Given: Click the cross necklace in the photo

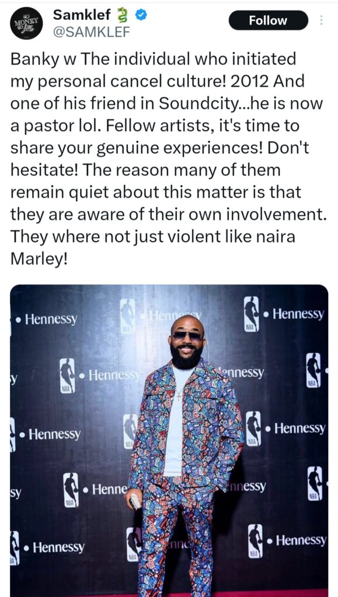Looking at the screenshot, I should click(179, 394).
